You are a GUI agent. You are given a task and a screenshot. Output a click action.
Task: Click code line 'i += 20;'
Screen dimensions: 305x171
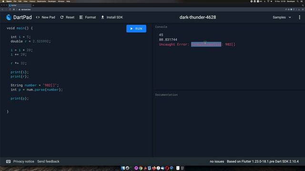[x=19, y=55]
